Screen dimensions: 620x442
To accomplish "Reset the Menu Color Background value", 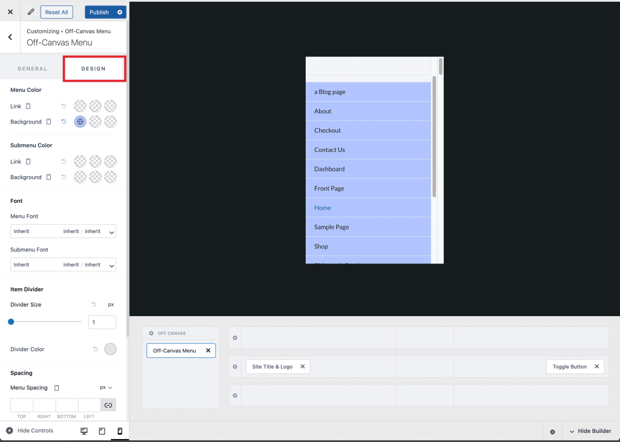I will pos(64,122).
